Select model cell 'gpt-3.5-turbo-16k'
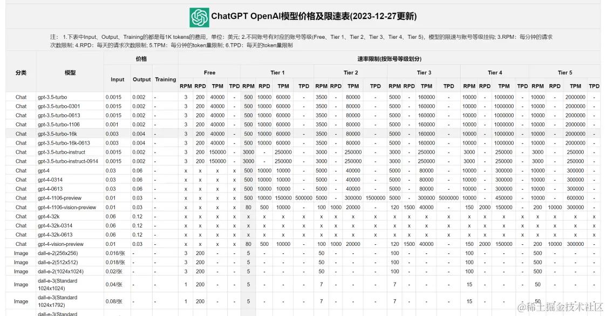607x316 pixels. click(x=57, y=134)
